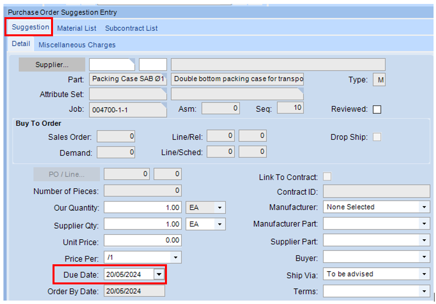Open the Manufacturer dropdown showing None Selected
This screenshot has height=304, width=436.
tap(425, 207)
